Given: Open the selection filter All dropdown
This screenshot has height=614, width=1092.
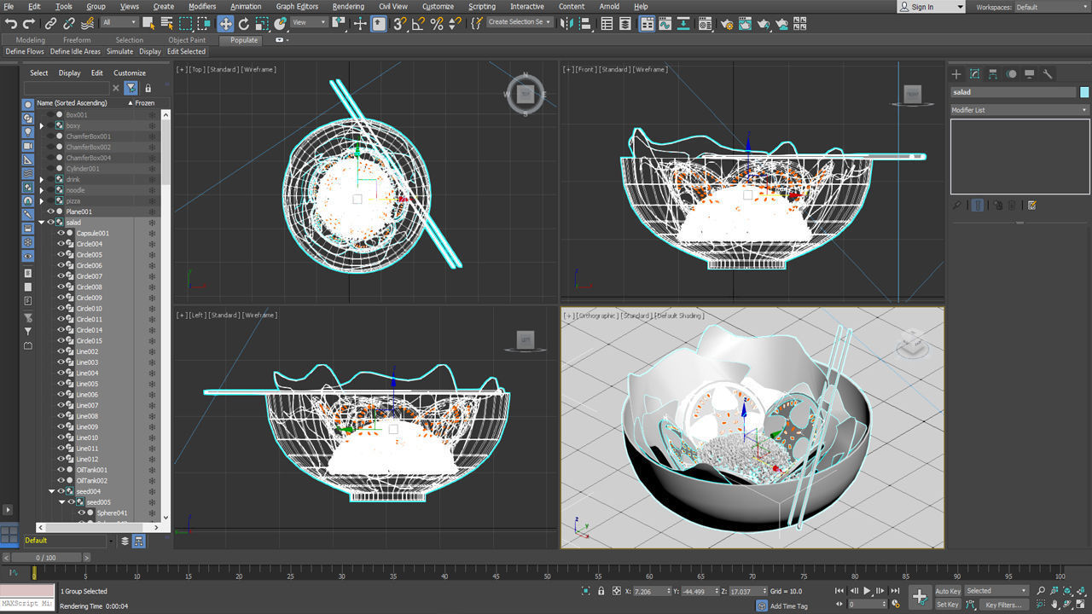Looking at the screenshot, I should pos(119,23).
